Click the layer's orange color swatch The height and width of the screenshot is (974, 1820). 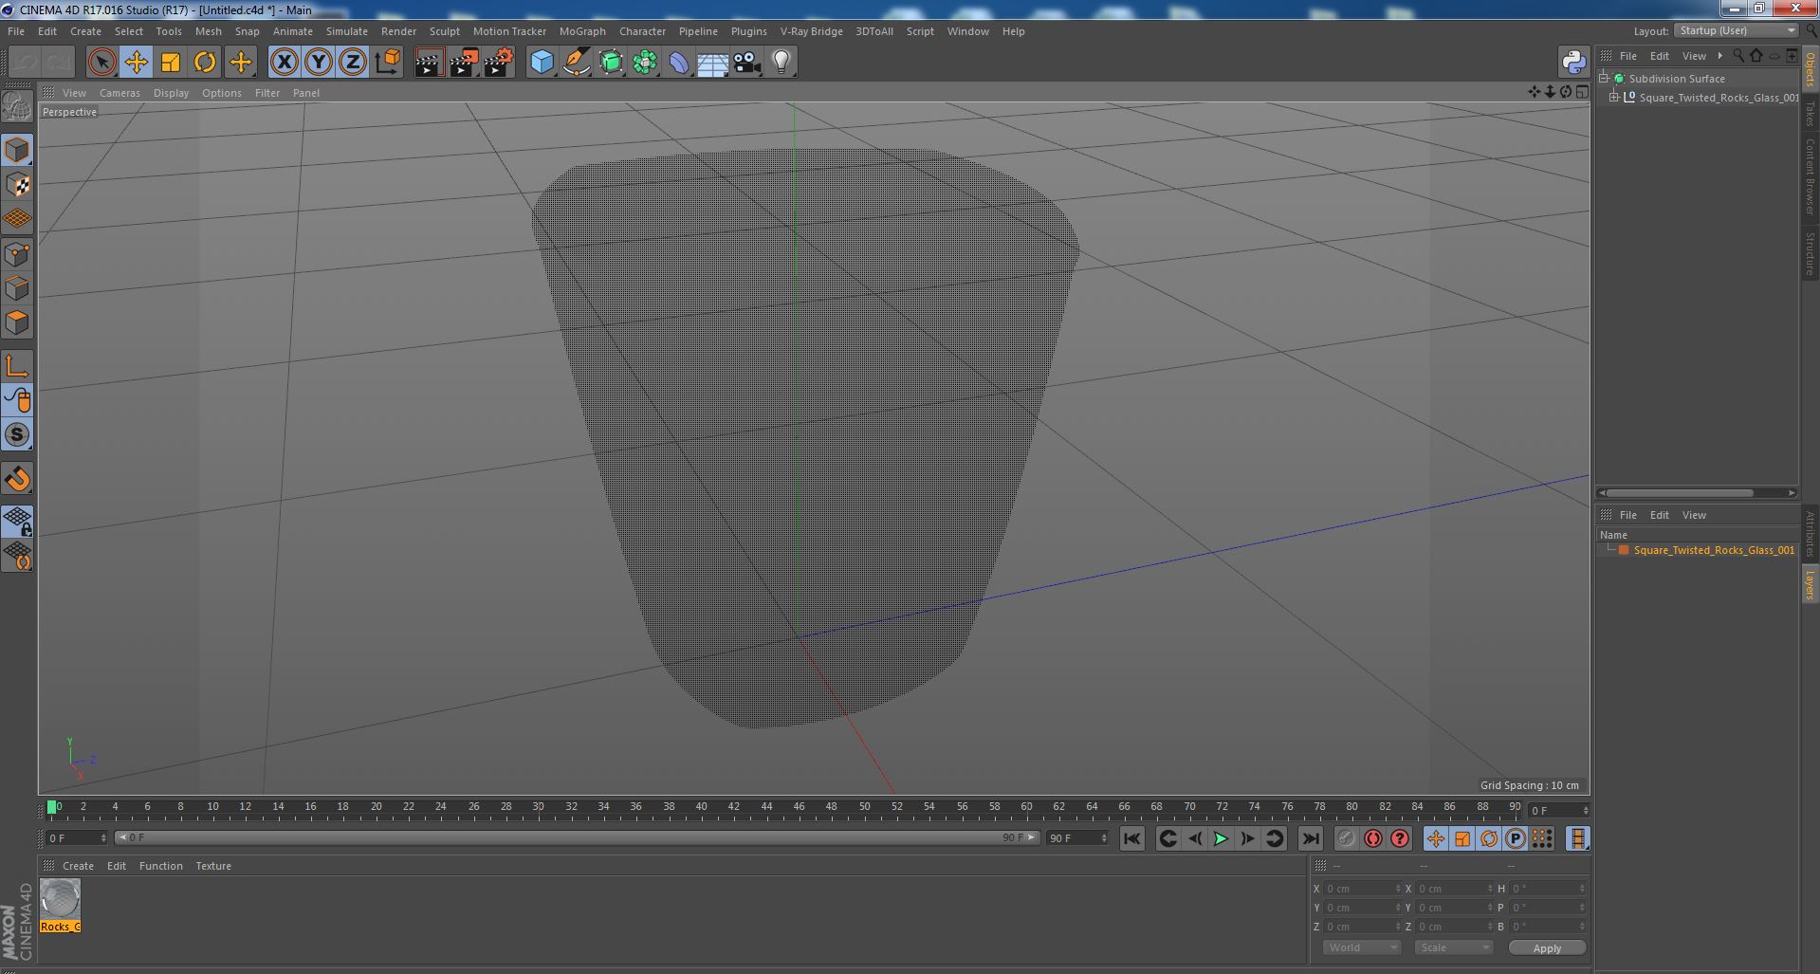1624,550
